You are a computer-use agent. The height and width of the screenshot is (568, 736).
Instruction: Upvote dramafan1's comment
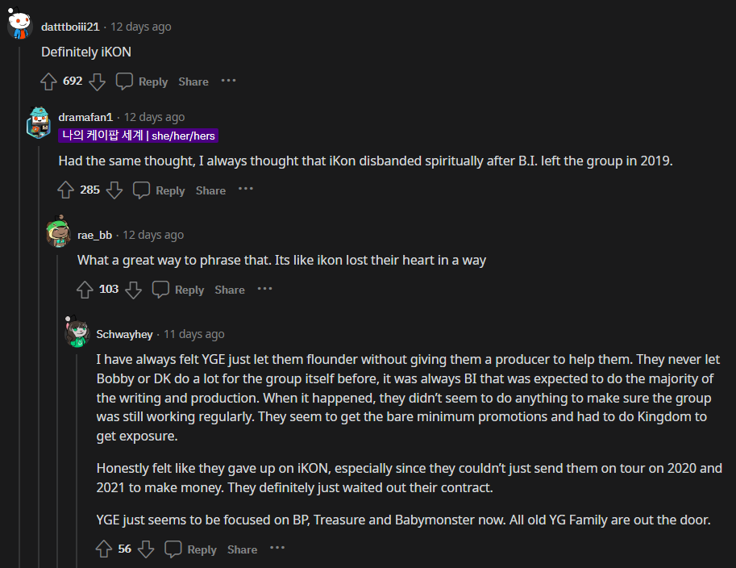click(66, 190)
